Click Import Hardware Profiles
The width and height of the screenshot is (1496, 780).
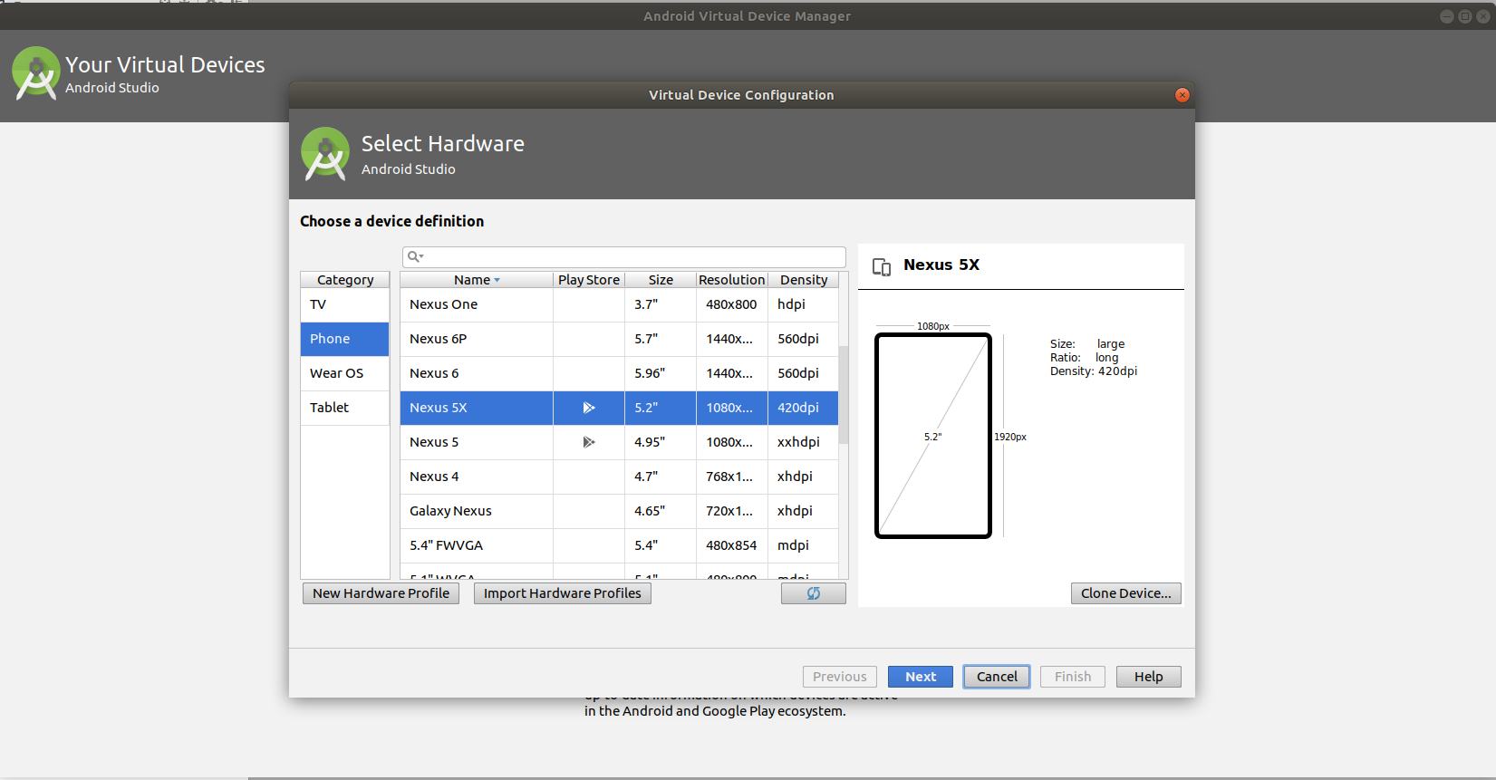coord(563,593)
